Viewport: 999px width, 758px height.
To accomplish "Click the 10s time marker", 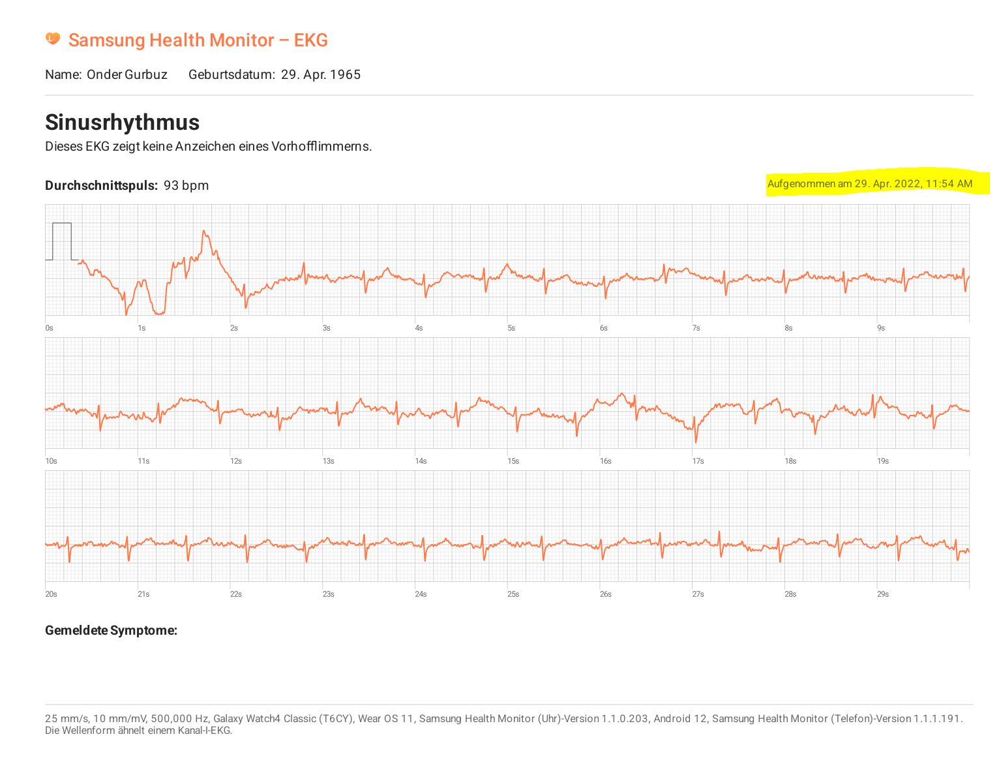I will coord(51,461).
